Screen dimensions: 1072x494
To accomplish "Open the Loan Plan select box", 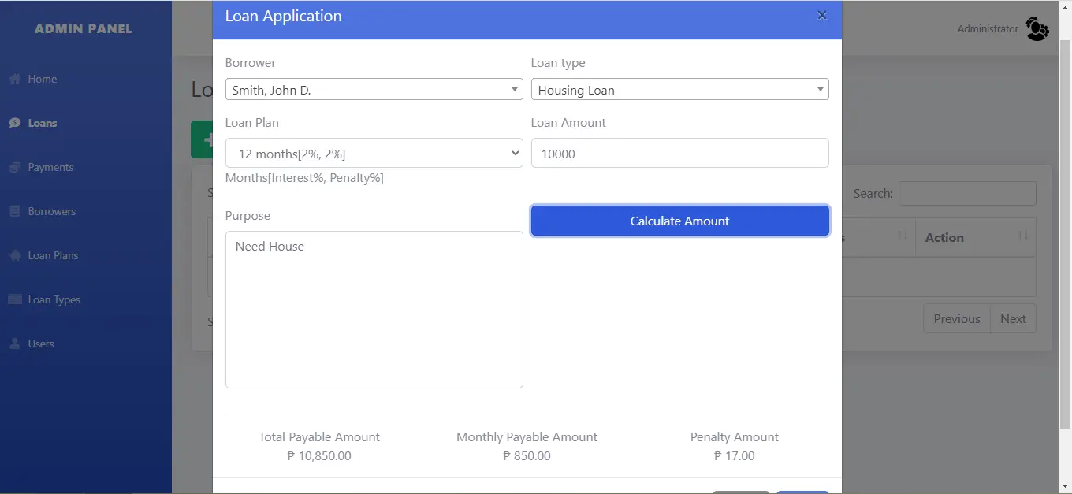I will (x=374, y=154).
